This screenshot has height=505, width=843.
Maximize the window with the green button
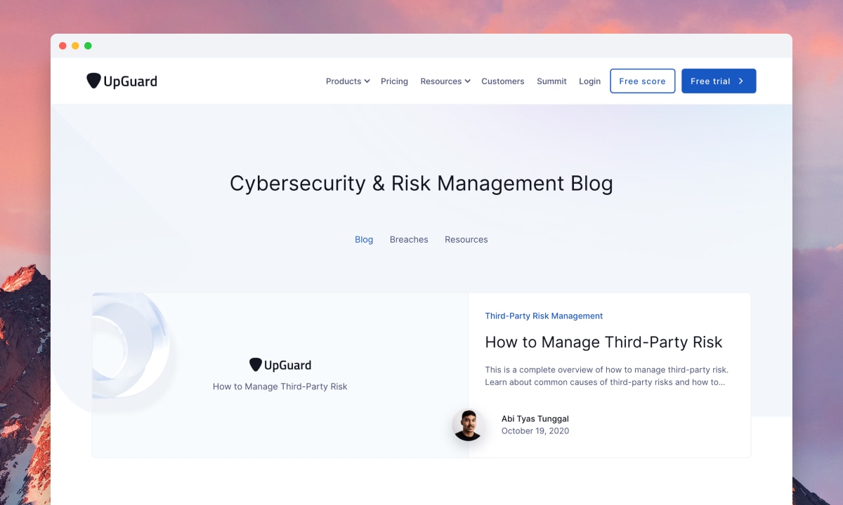(88, 46)
